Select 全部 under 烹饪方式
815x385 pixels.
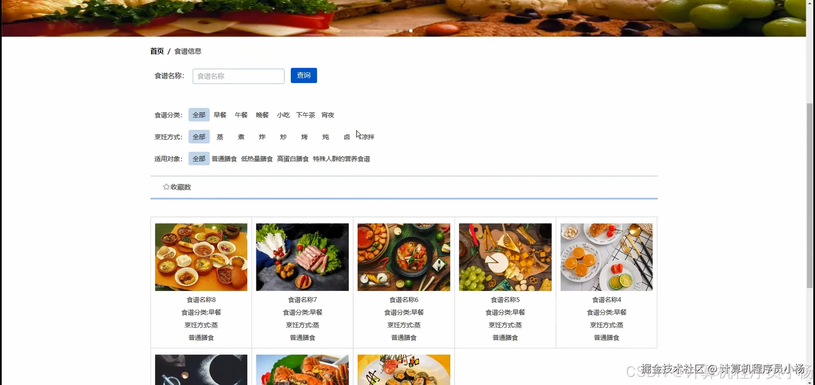click(198, 137)
